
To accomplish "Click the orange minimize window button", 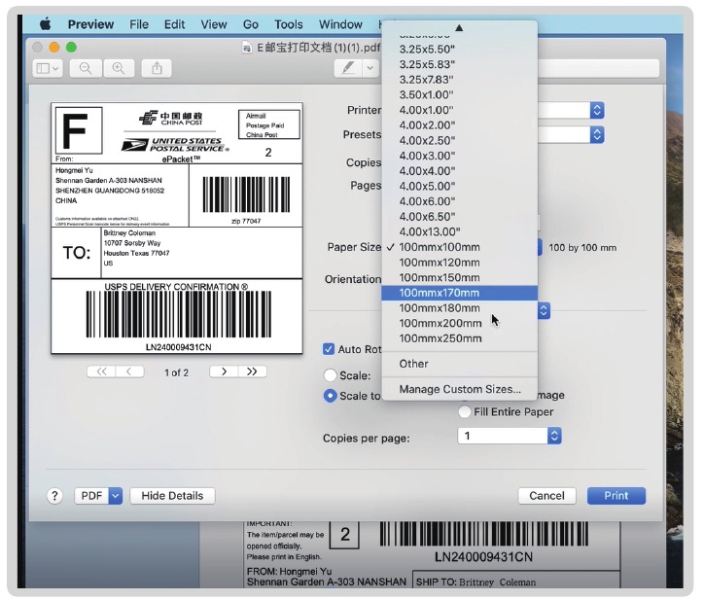I will [54, 47].
